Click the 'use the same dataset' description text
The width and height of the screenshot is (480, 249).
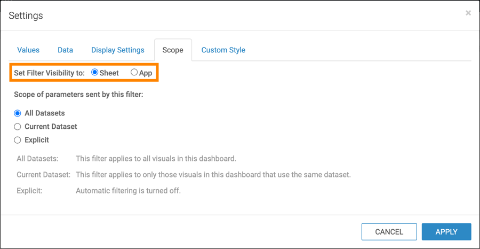click(x=213, y=175)
